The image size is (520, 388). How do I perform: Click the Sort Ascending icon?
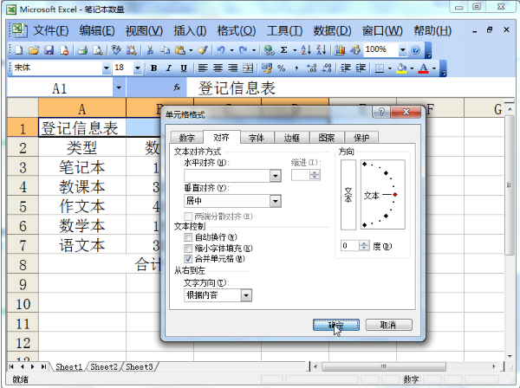306,50
